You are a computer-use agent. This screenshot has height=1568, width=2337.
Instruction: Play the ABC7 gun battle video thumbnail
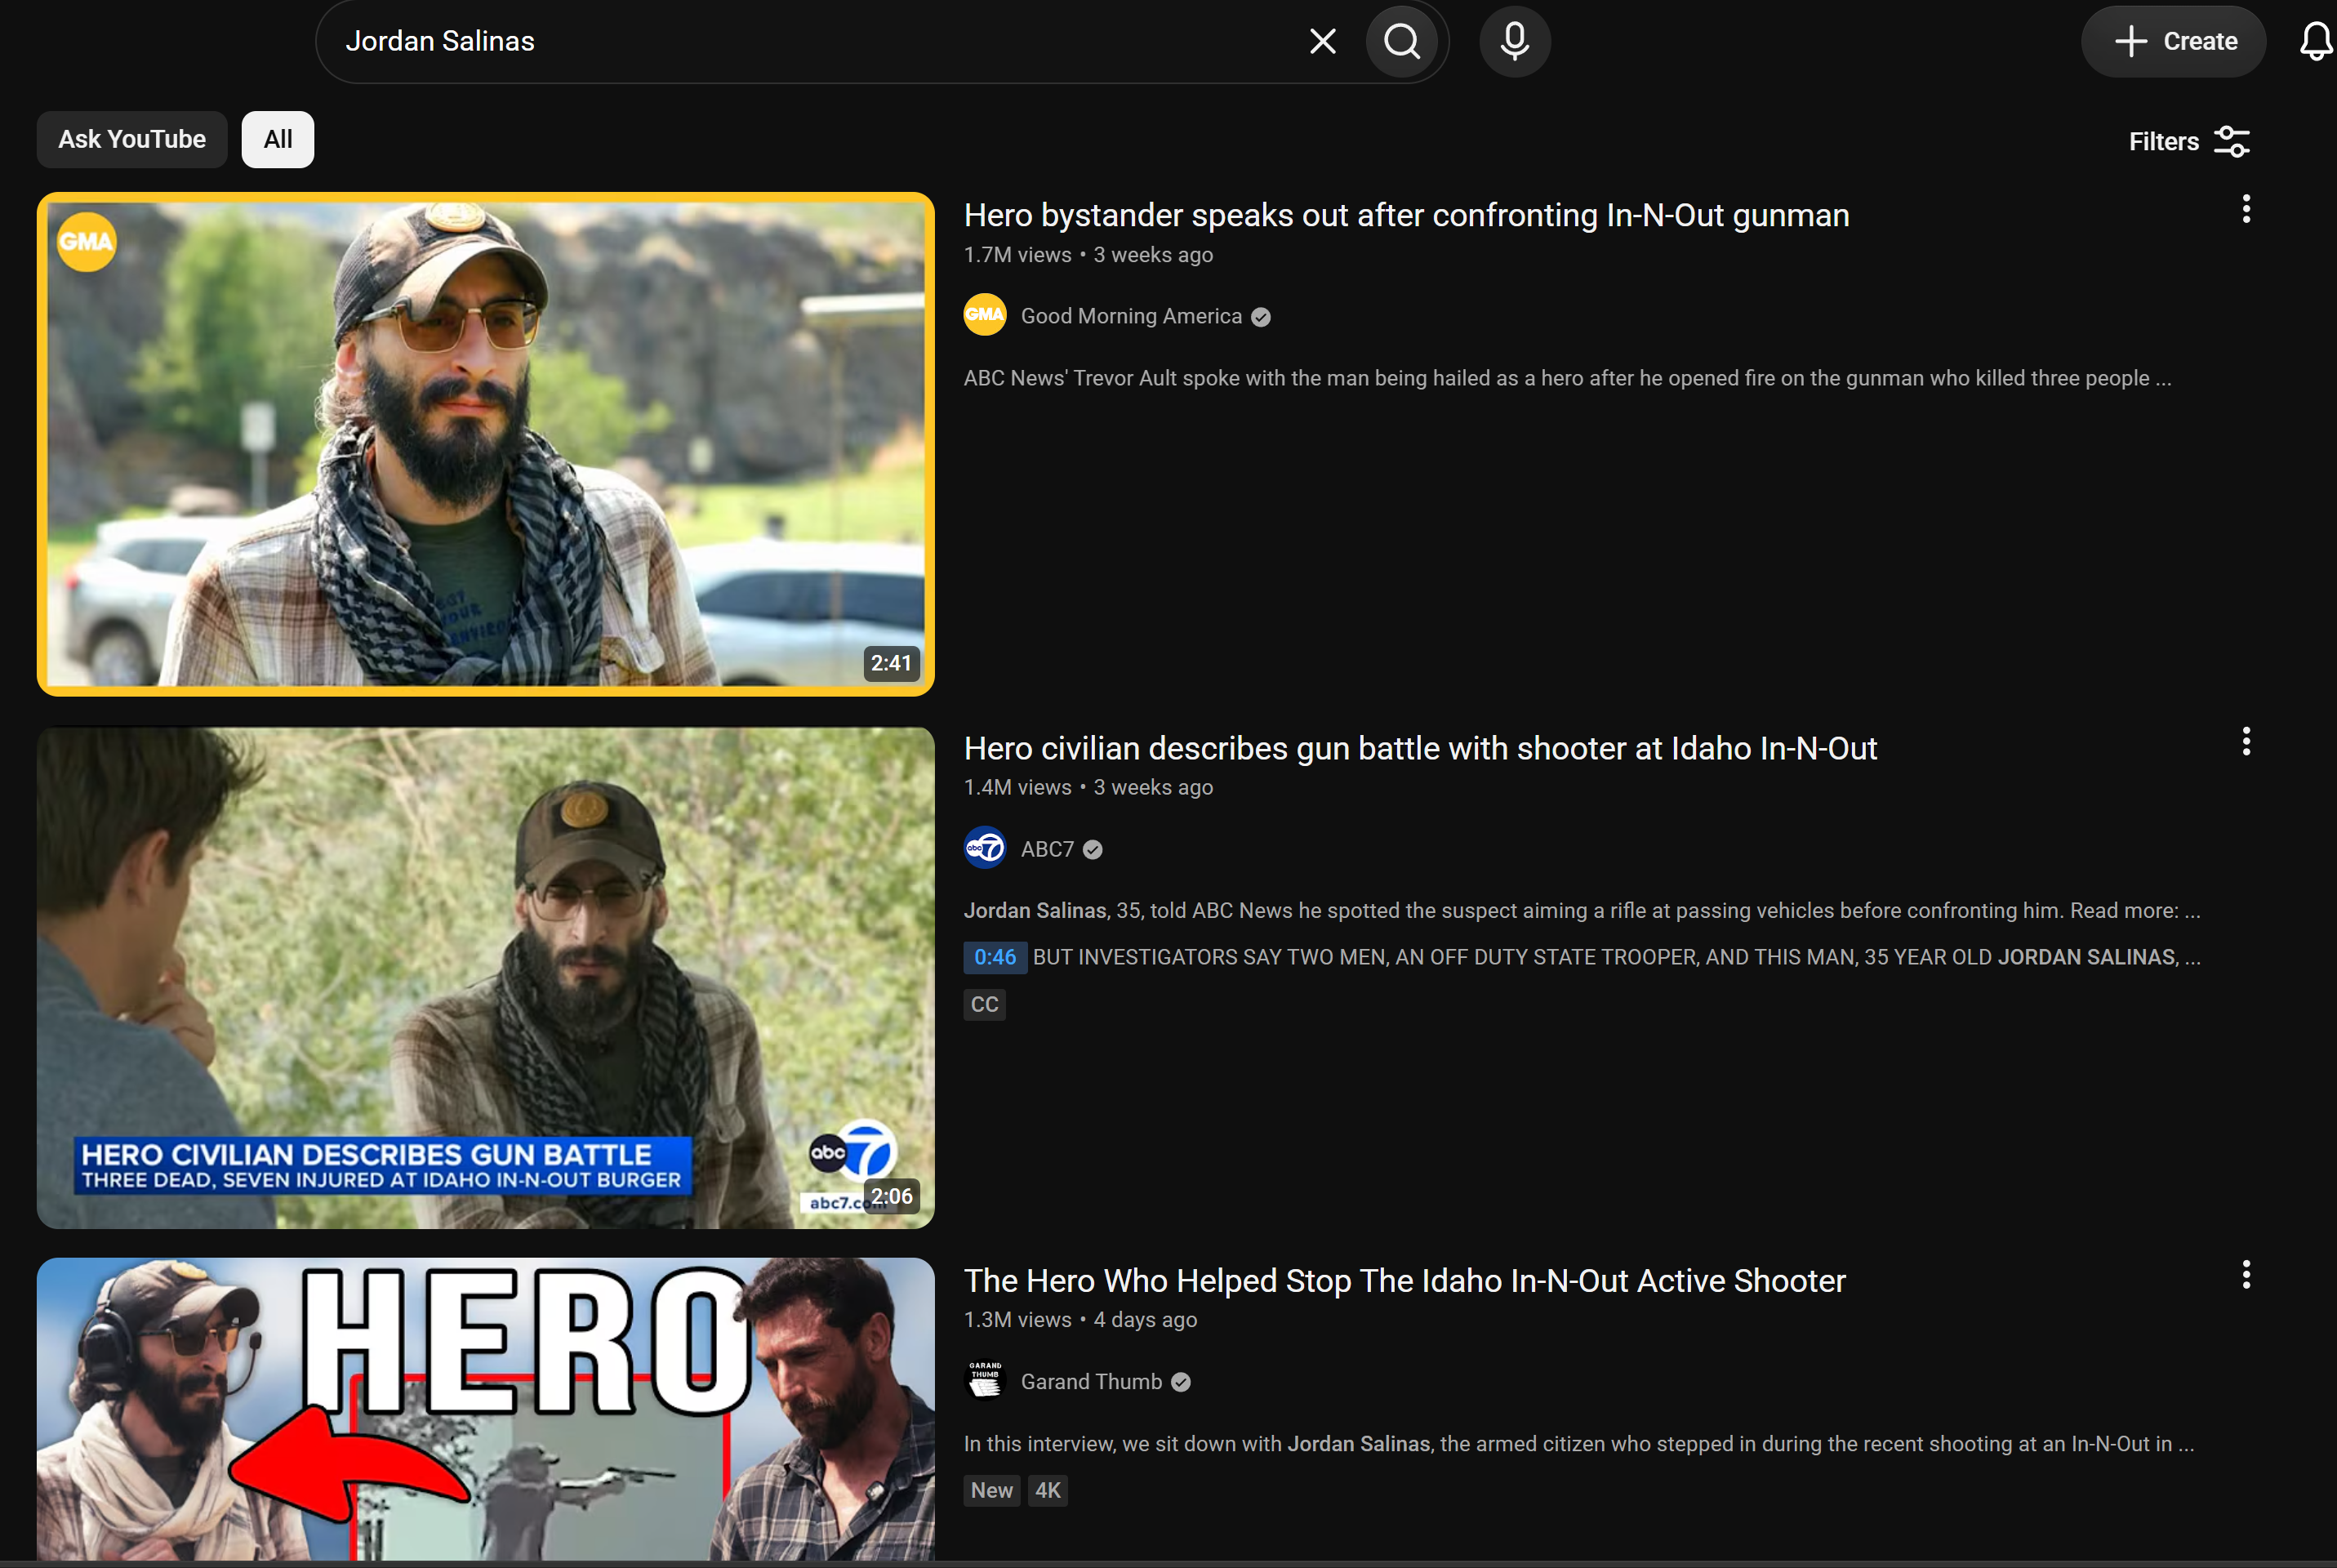[x=486, y=977]
